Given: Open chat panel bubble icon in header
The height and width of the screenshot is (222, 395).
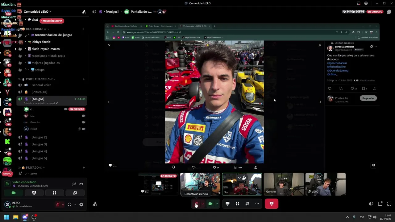Looking at the screenshot, I should click(389, 12).
